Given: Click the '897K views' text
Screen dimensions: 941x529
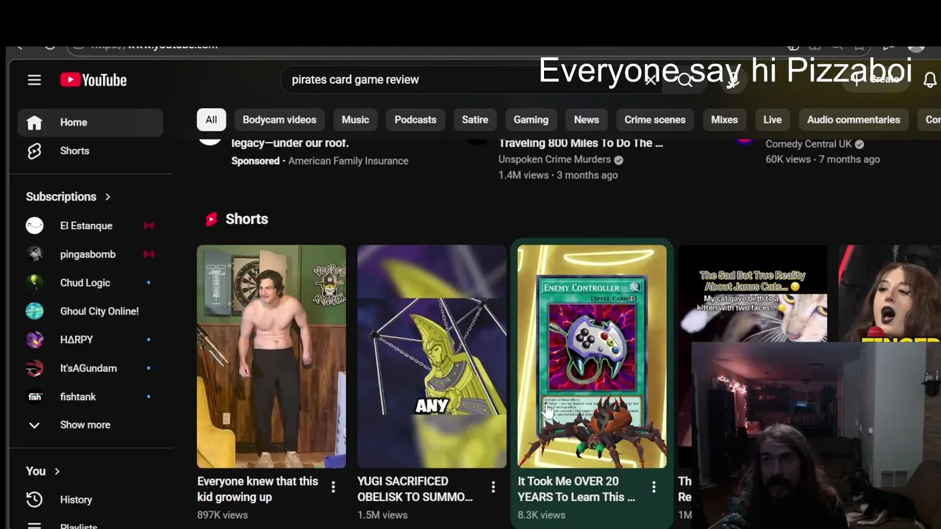Looking at the screenshot, I should pos(222,515).
